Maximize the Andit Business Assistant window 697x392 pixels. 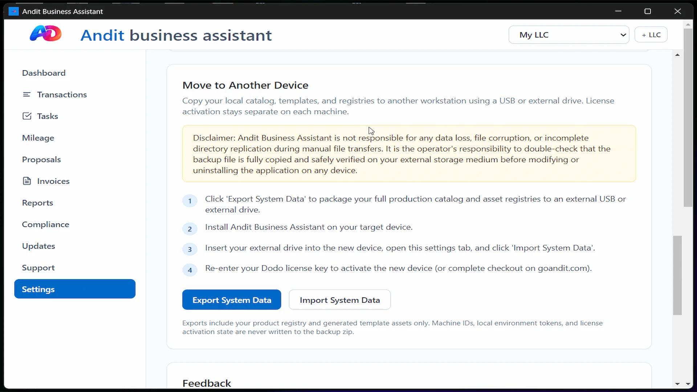pyautogui.click(x=648, y=11)
